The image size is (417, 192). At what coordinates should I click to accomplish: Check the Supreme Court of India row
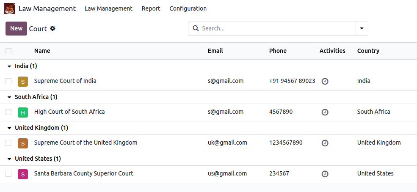pyautogui.click(x=8, y=81)
